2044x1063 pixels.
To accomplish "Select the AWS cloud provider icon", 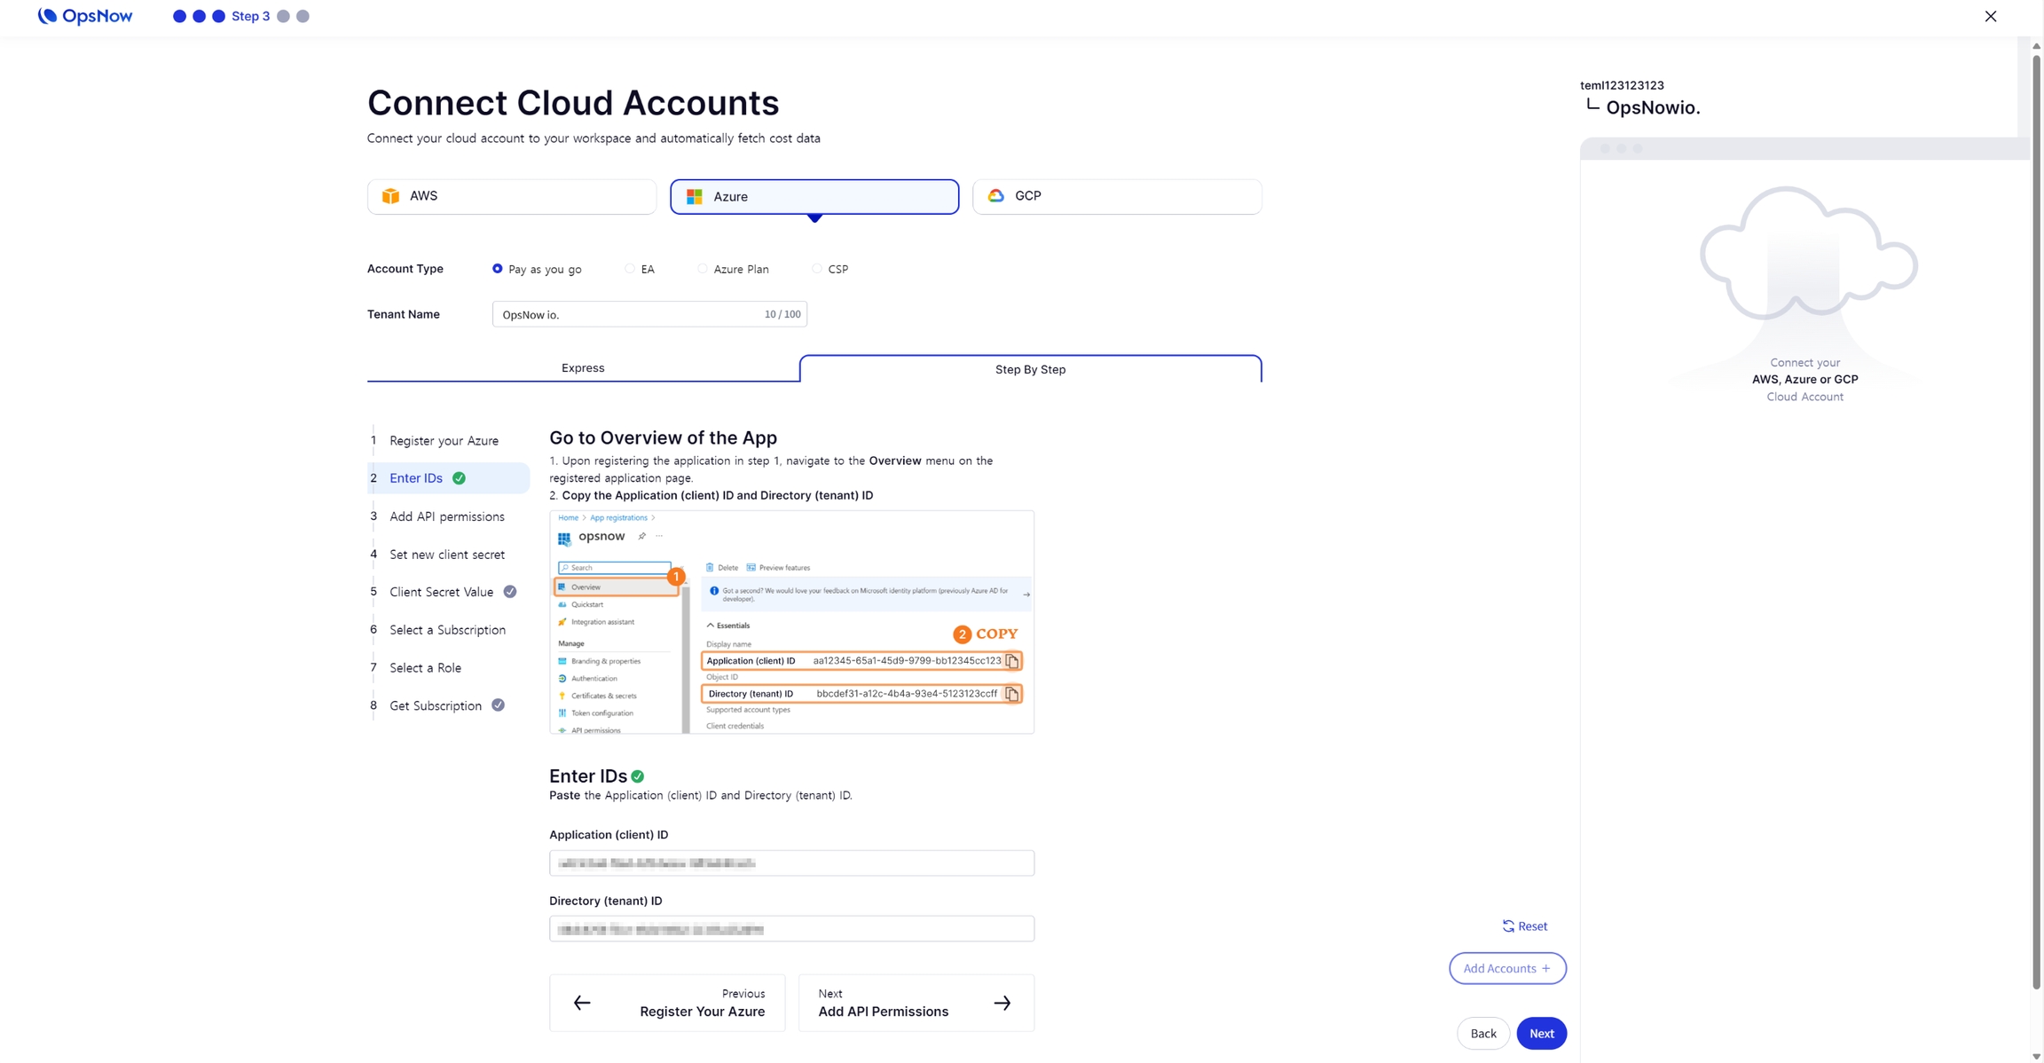I will tap(390, 196).
